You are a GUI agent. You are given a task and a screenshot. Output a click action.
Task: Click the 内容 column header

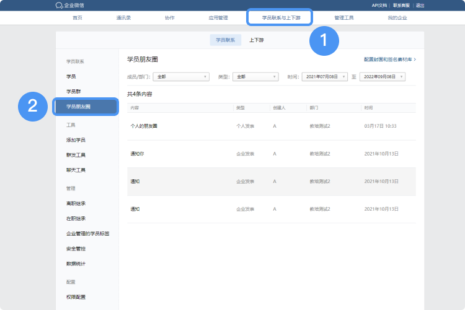click(x=135, y=108)
